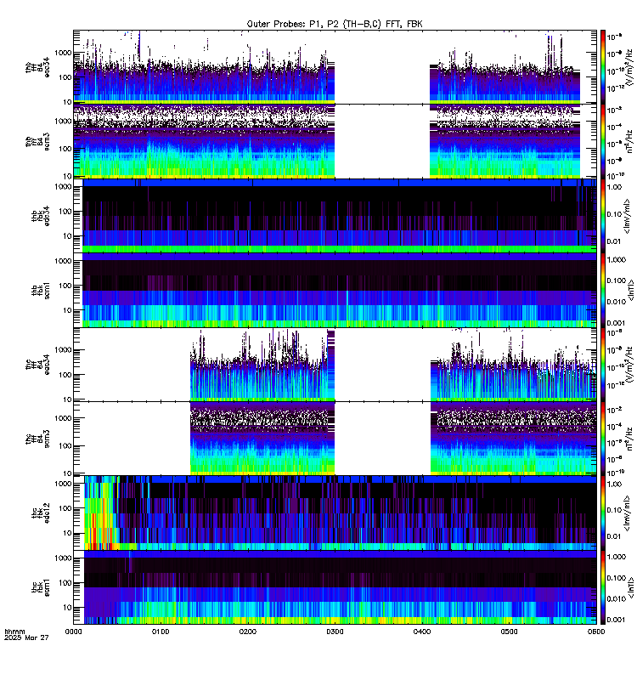Click inside the thb eac34 FFT spectrogram
The width and height of the screenshot is (637, 680).
(x=335, y=67)
